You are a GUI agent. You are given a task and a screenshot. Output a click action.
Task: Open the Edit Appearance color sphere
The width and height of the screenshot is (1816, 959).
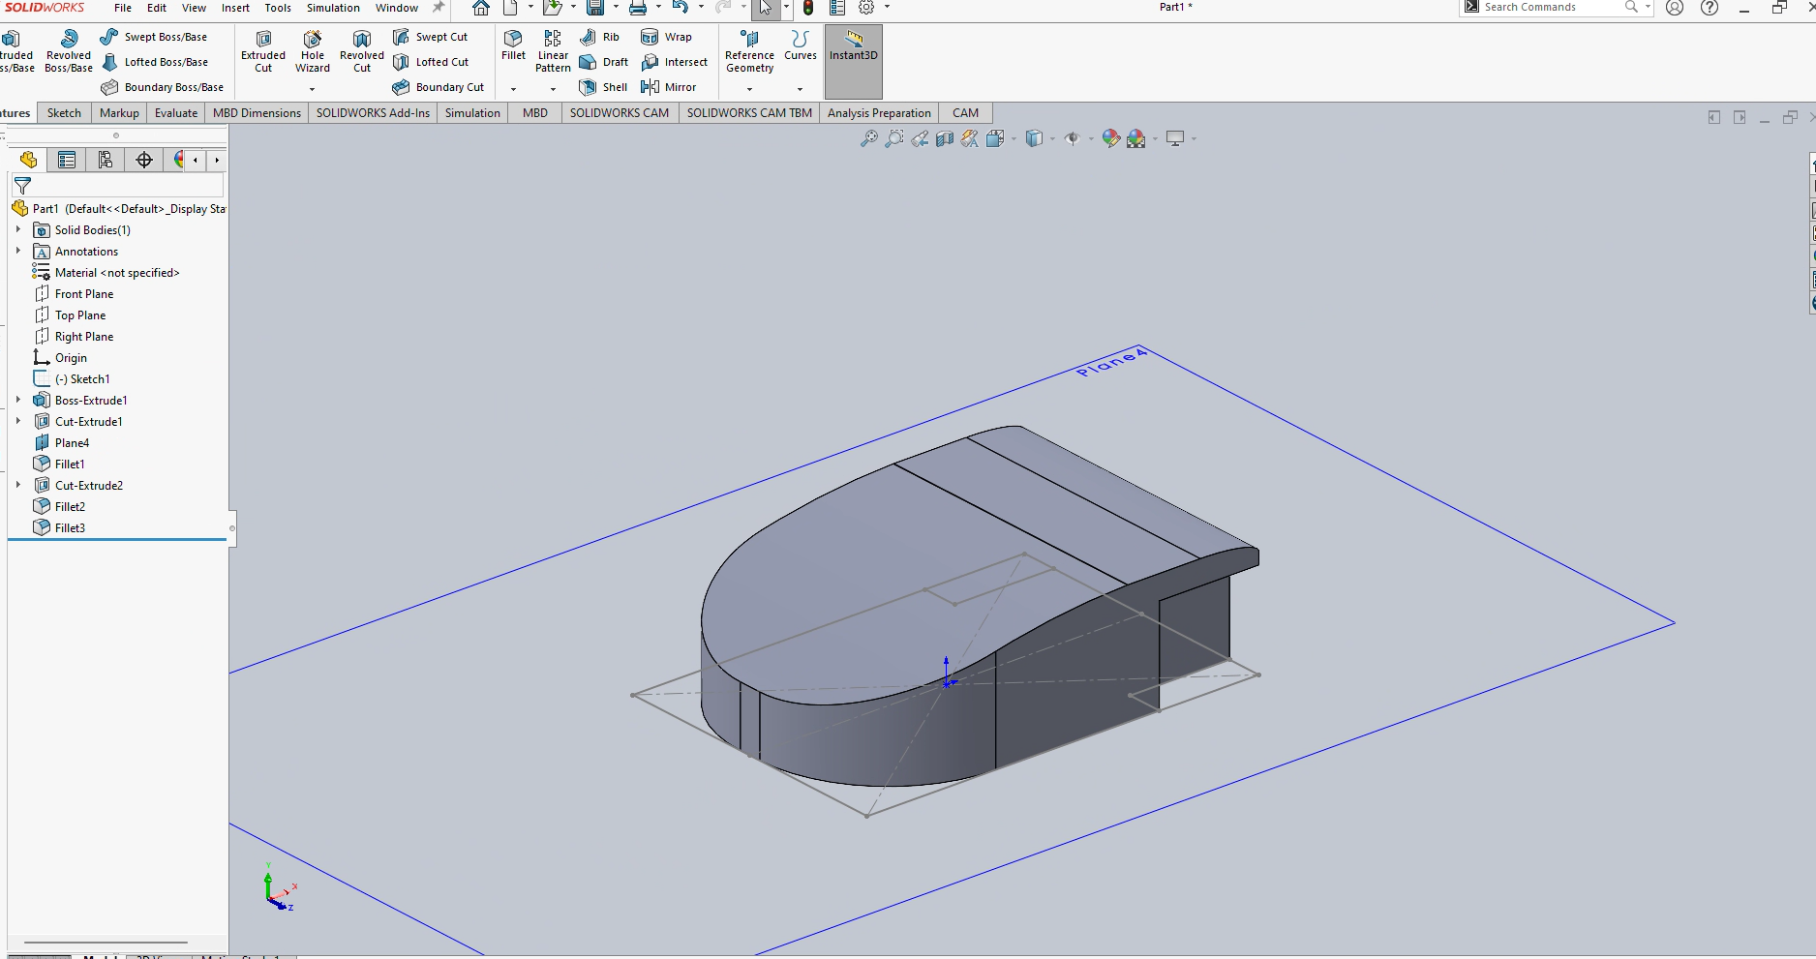(x=1110, y=138)
